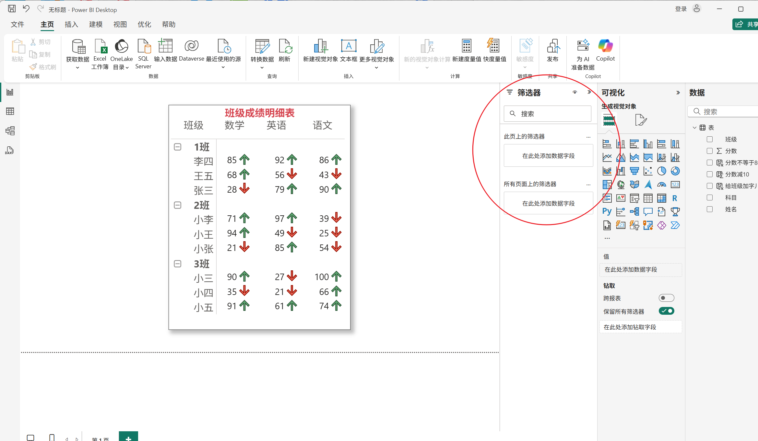758x441 pixels.
Task: Open the 建模 ribbon tab
Action: (x=96, y=25)
